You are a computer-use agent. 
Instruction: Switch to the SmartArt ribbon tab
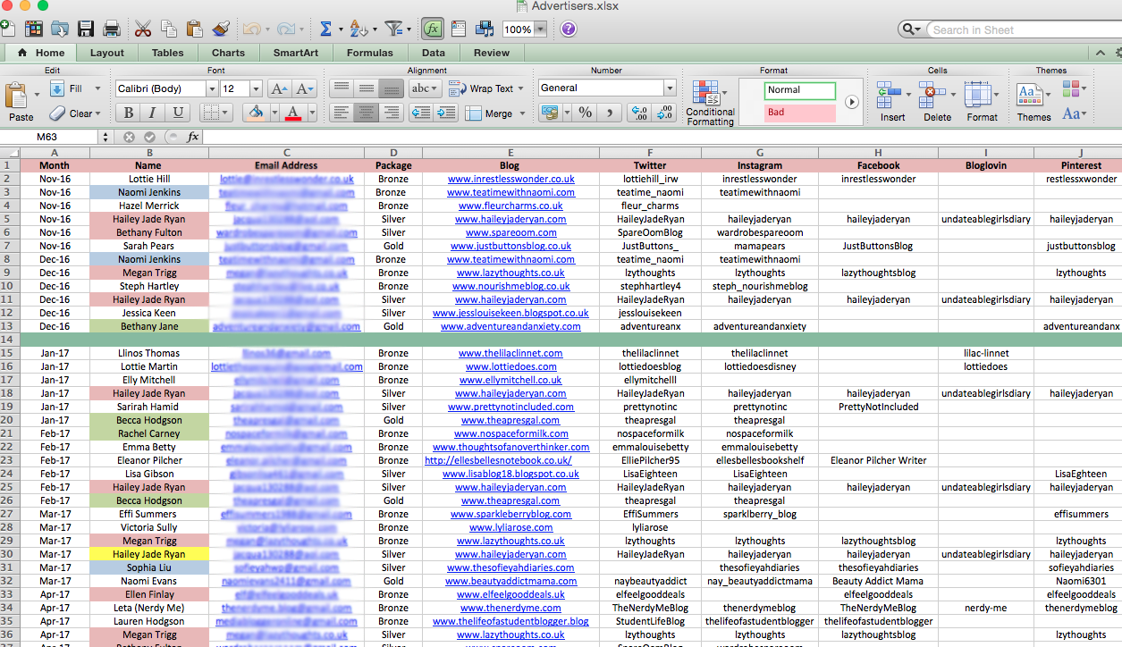pos(296,53)
